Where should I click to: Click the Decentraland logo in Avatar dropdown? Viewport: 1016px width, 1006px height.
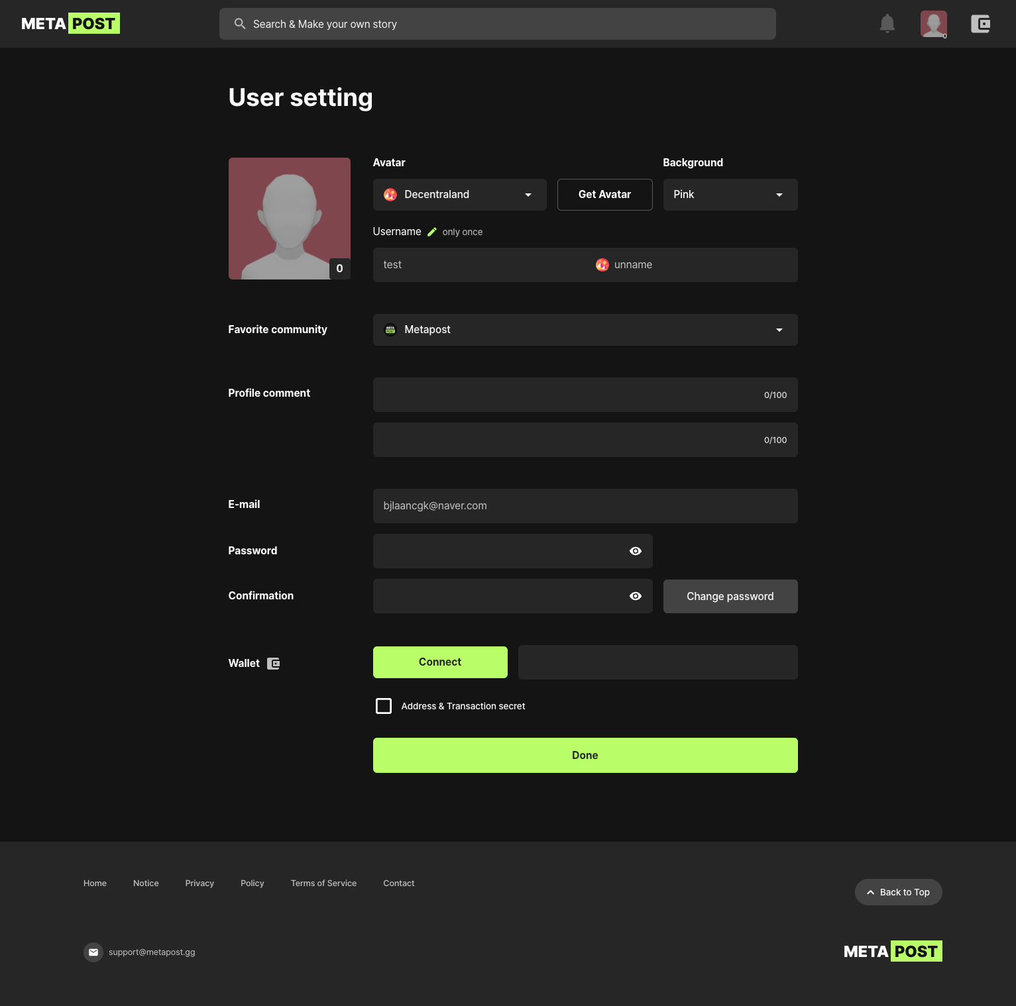390,195
